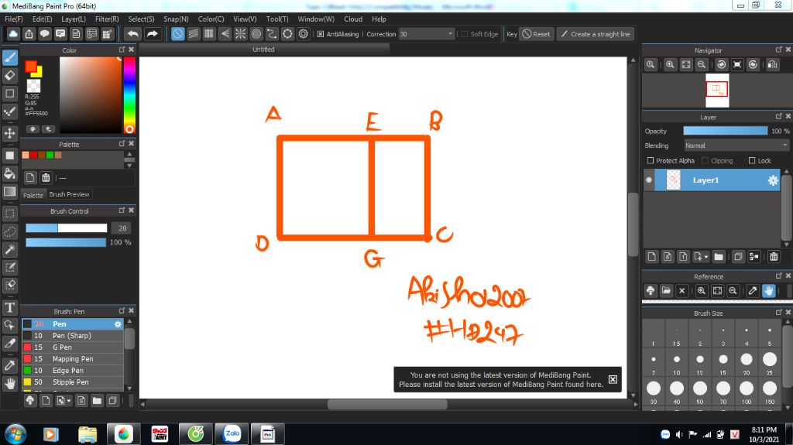Rotate left in Navigator panel
This screenshot has height=445, width=793.
[x=722, y=64]
